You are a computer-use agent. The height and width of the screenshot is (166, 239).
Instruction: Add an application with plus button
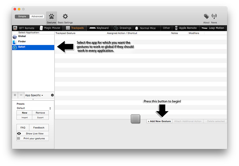(15, 95)
